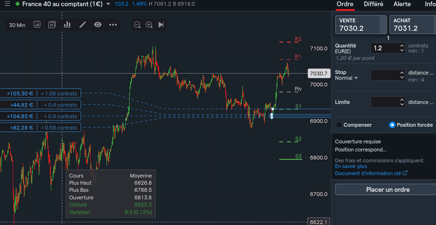Switch to the Ordre tab
This screenshot has height=225, width=436.
(345, 4)
